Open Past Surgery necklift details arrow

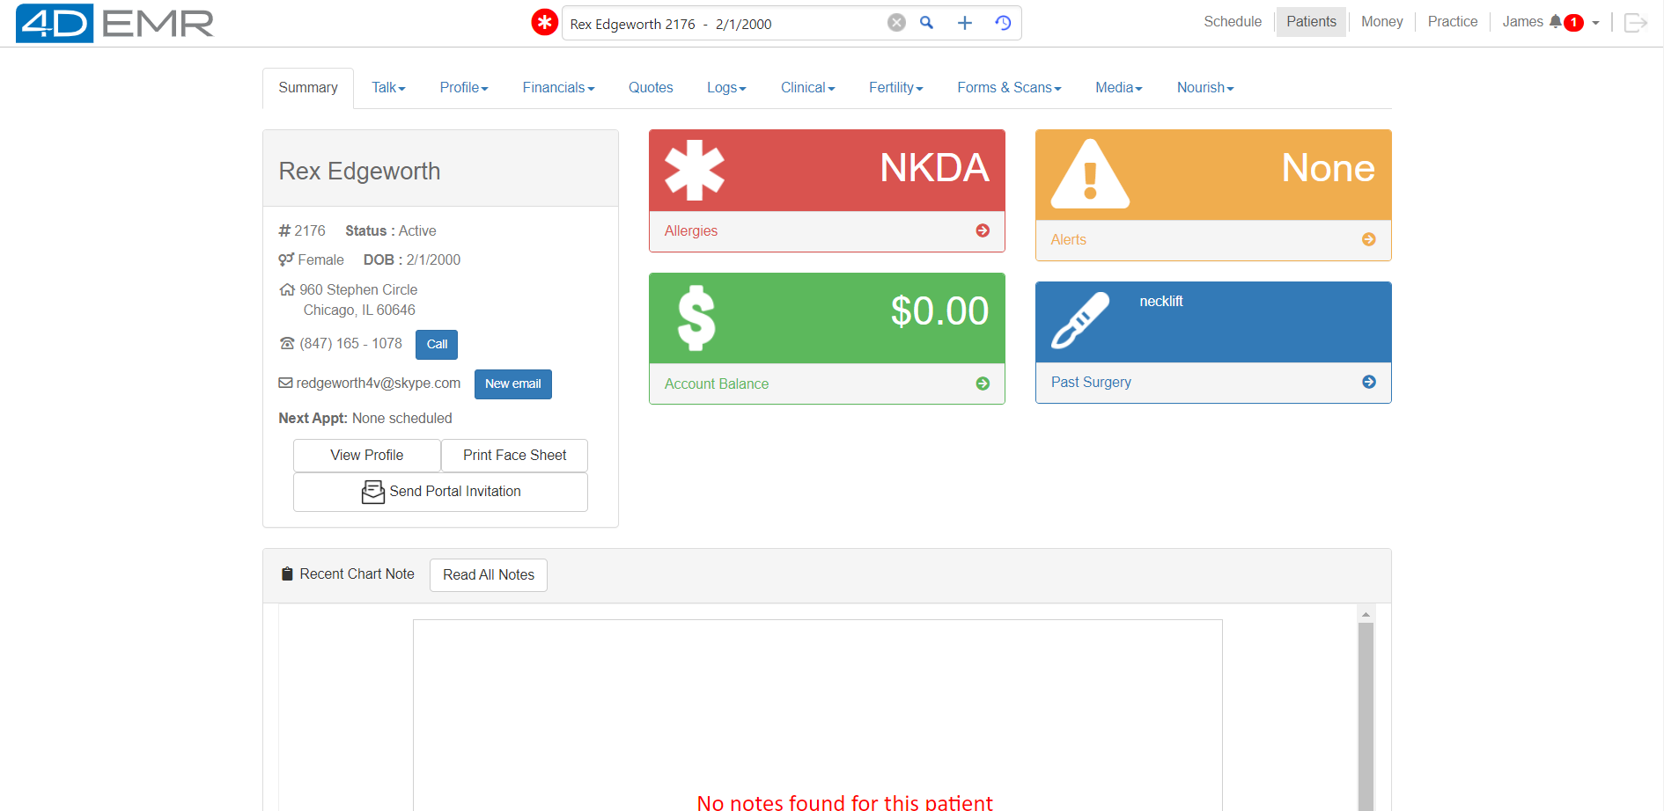coord(1368,382)
